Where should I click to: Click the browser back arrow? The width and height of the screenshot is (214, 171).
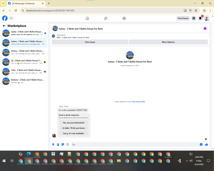[x=4, y=11]
